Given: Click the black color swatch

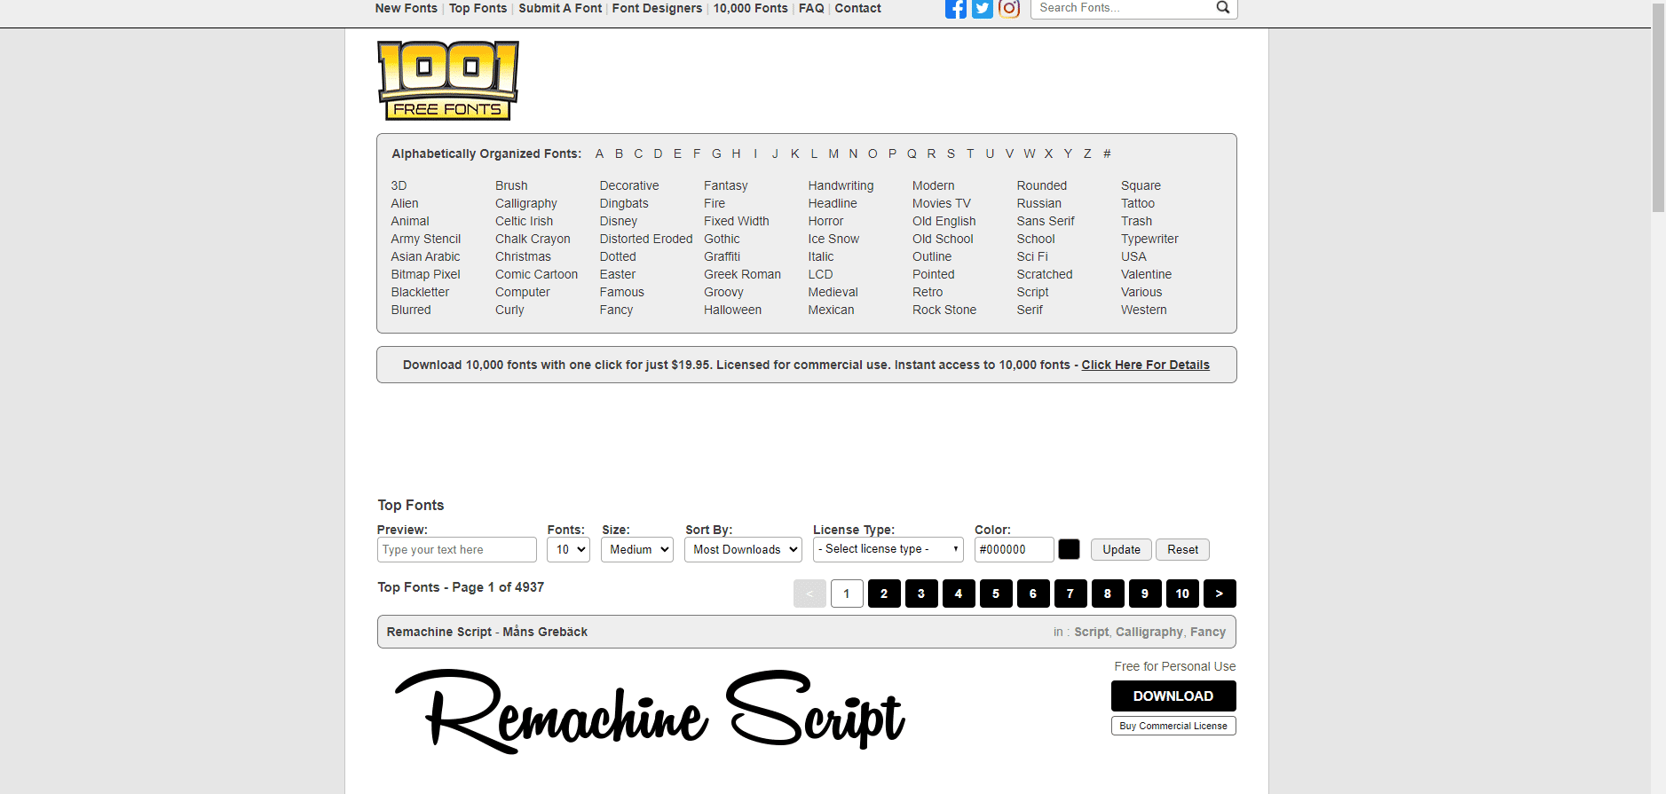Looking at the screenshot, I should pyautogui.click(x=1070, y=549).
